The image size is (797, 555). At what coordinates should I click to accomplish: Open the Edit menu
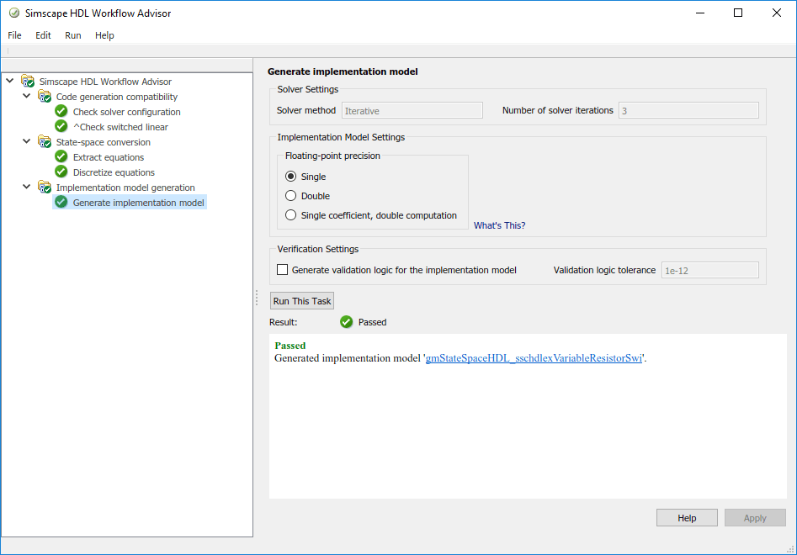coord(43,35)
